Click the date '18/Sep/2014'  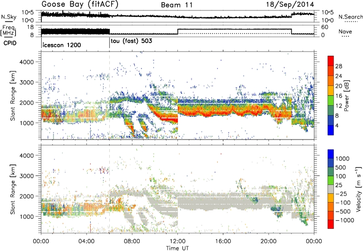290,5
